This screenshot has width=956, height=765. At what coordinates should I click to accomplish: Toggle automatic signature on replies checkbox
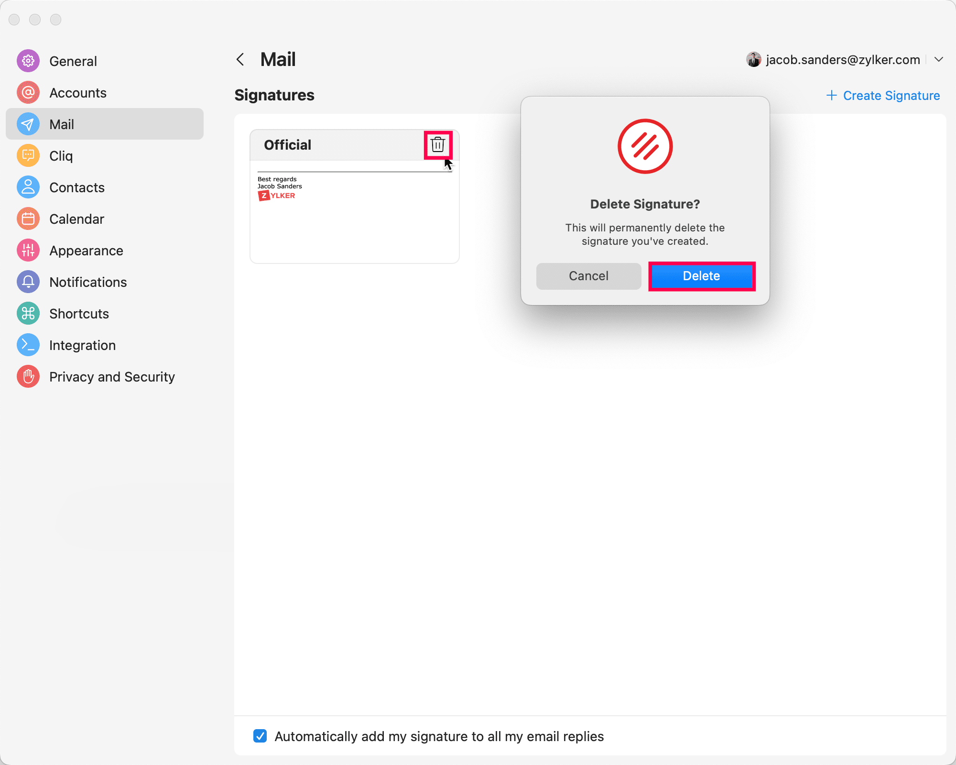tap(260, 736)
